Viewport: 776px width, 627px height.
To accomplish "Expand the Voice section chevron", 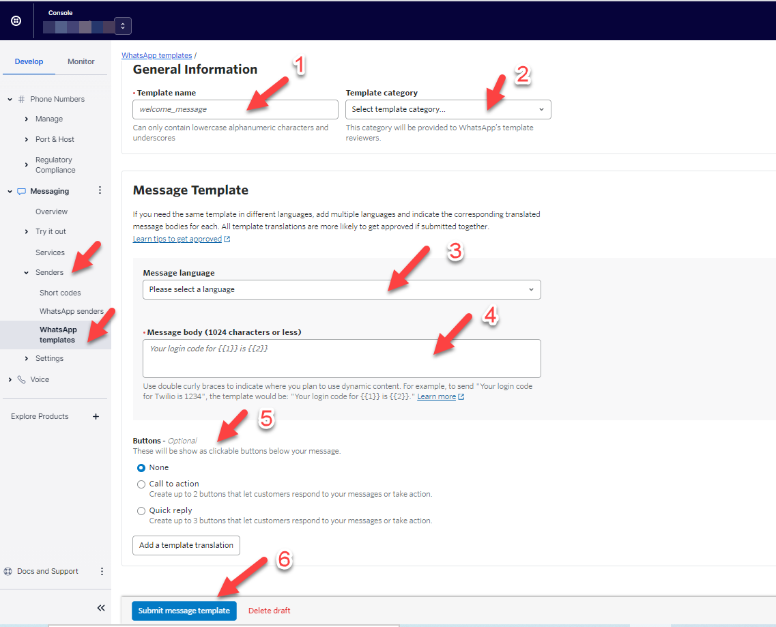I will point(10,379).
